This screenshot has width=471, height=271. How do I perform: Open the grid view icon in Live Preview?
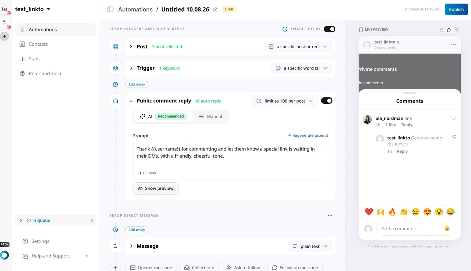(x=441, y=30)
